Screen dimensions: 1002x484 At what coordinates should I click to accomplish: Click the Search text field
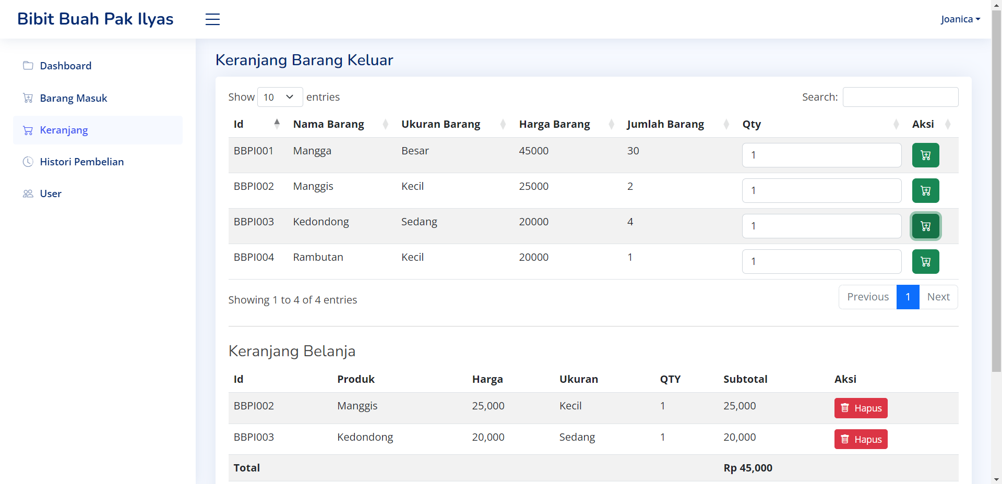pos(900,97)
